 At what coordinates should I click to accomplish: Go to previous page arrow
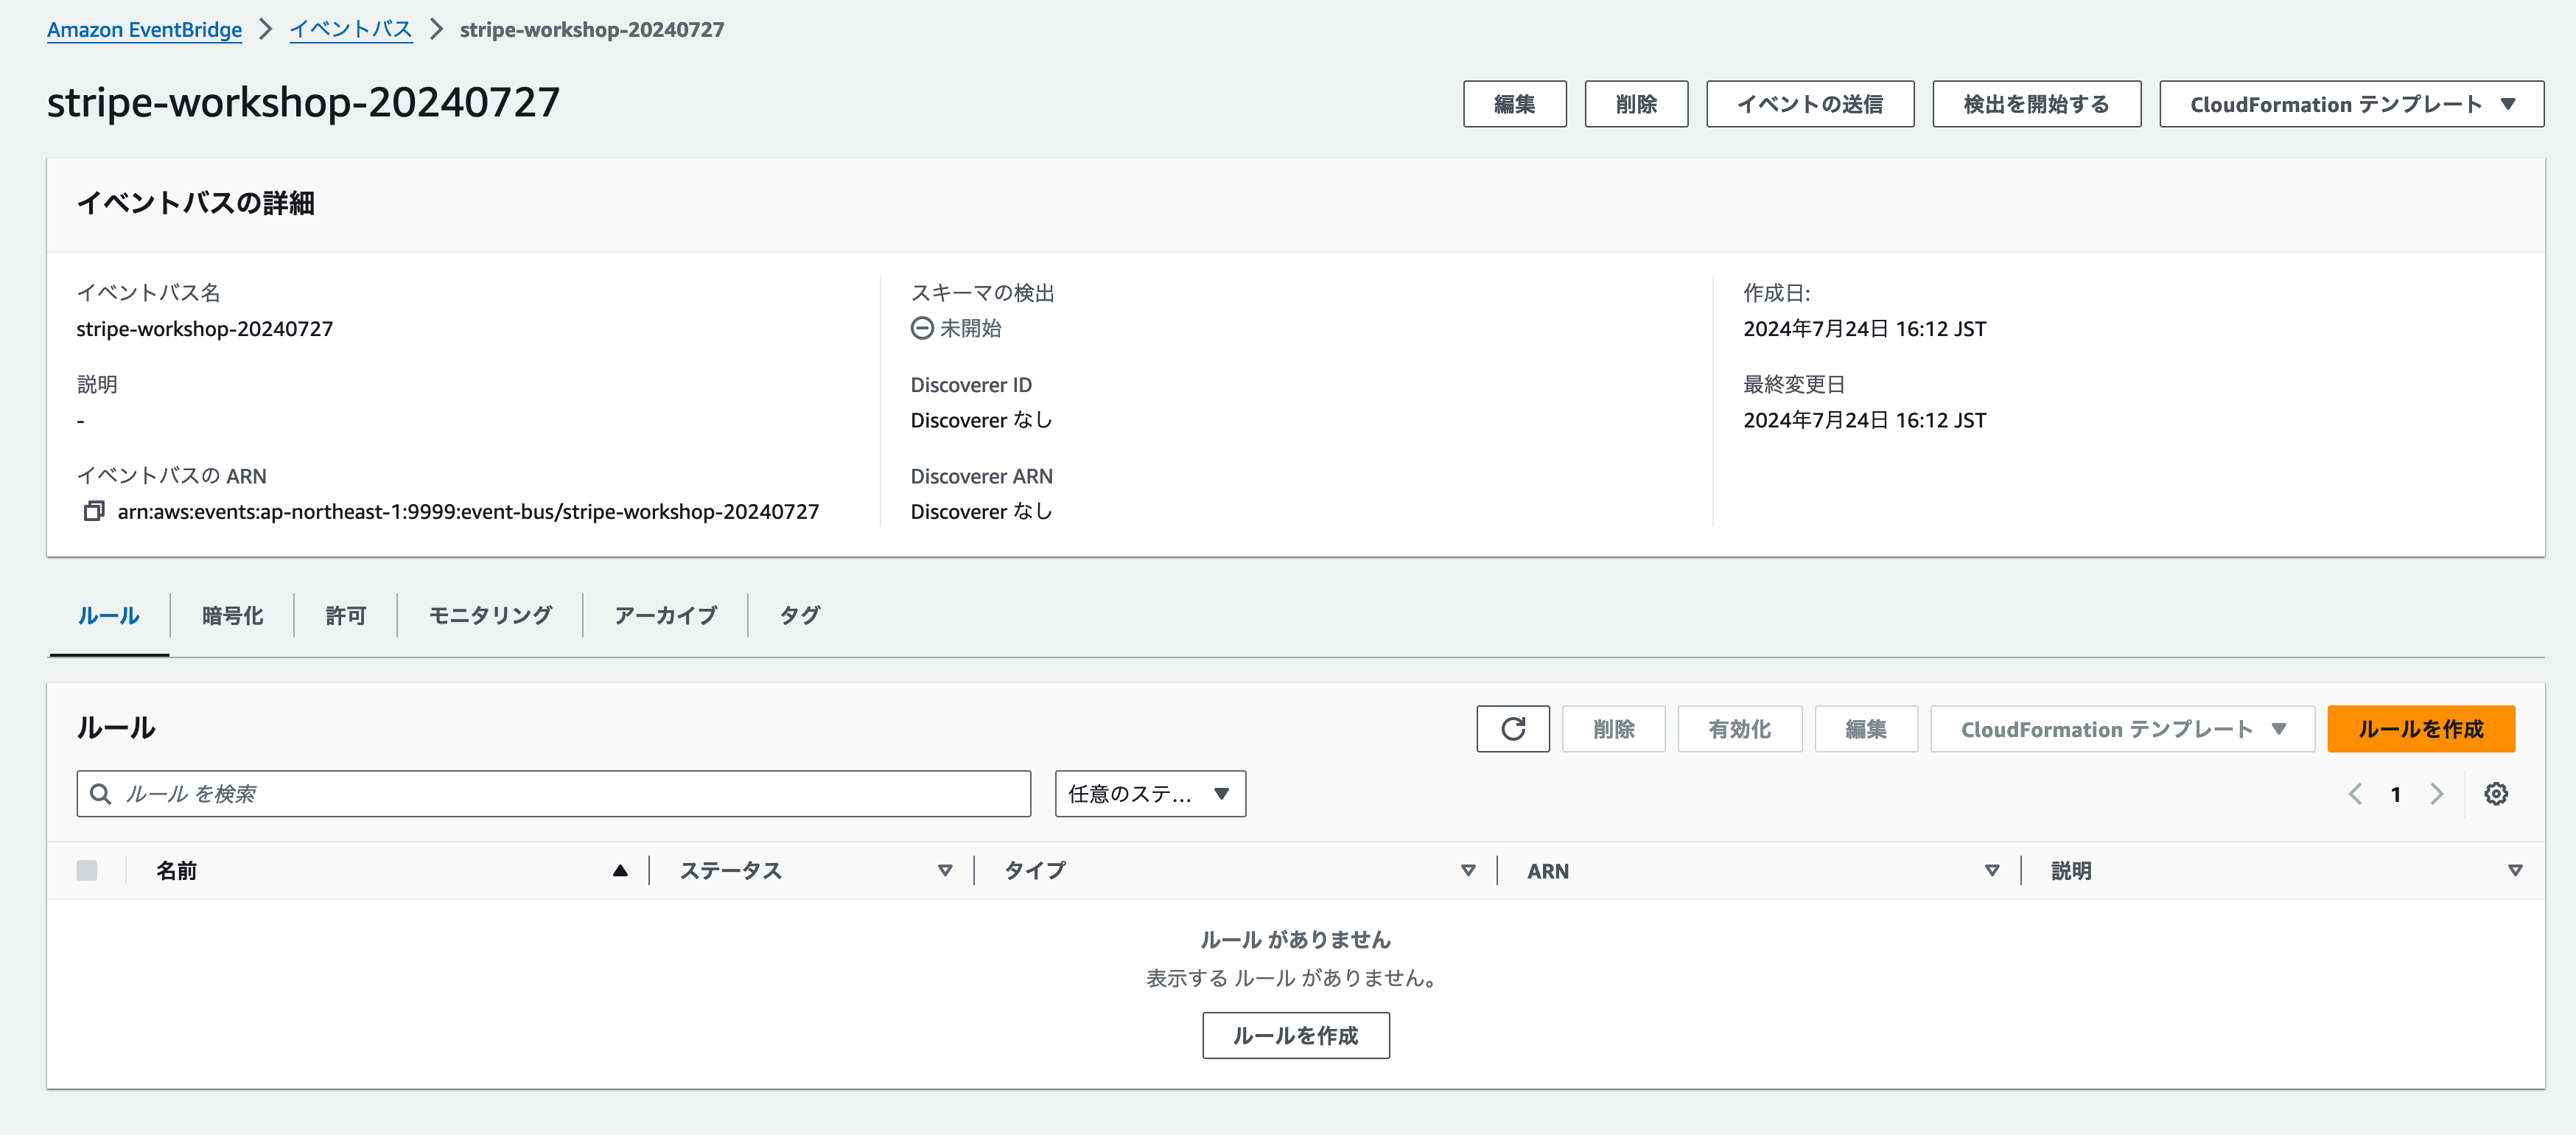(x=2355, y=794)
